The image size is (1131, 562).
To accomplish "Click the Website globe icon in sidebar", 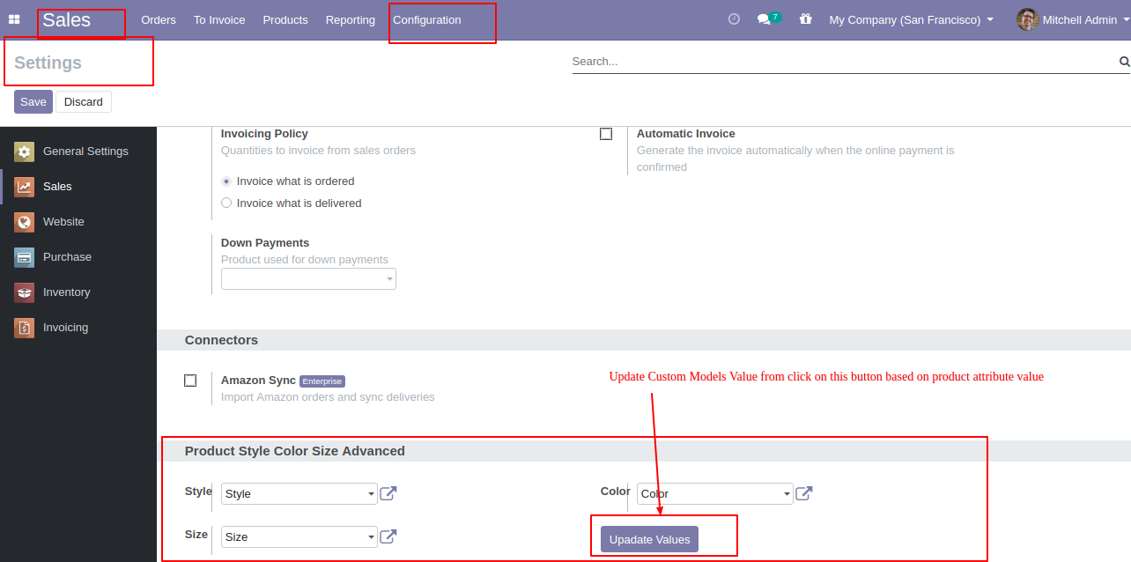I will coord(24,222).
